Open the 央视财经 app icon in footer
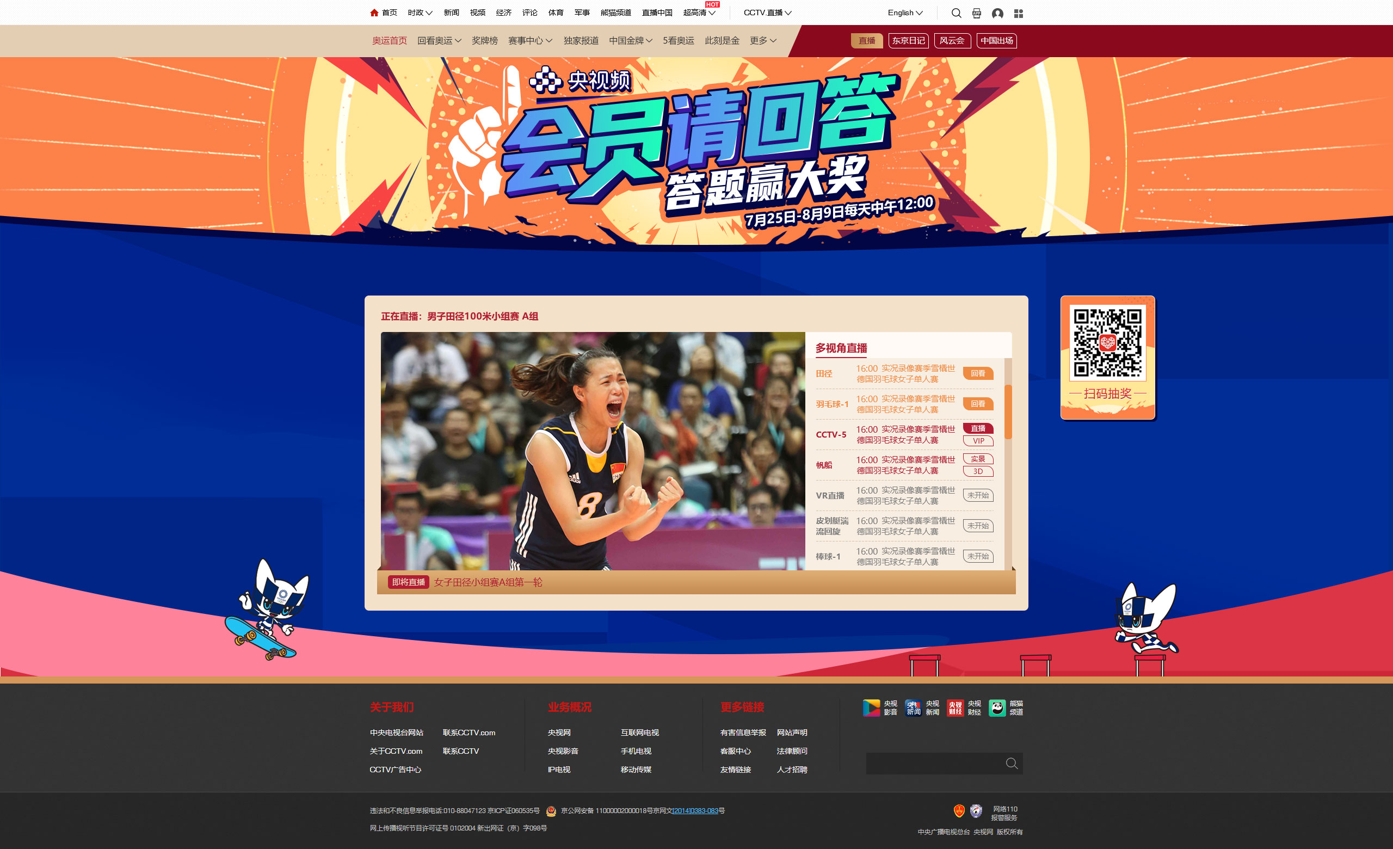The image size is (1393, 849). (955, 707)
